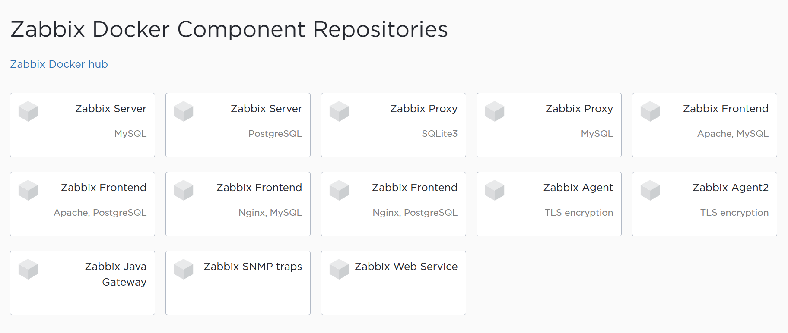Click the Zabbix Proxy MySQL cube icon
788x333 pixels.
pyautogui.click(x=495, y=111)
